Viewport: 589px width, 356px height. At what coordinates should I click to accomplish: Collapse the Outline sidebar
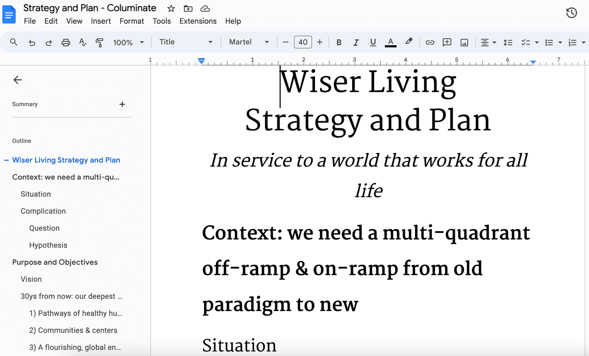18,80
